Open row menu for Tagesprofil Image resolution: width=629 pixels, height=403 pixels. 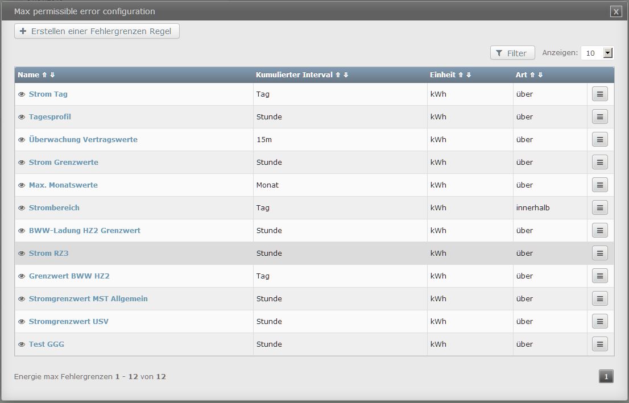600,117
